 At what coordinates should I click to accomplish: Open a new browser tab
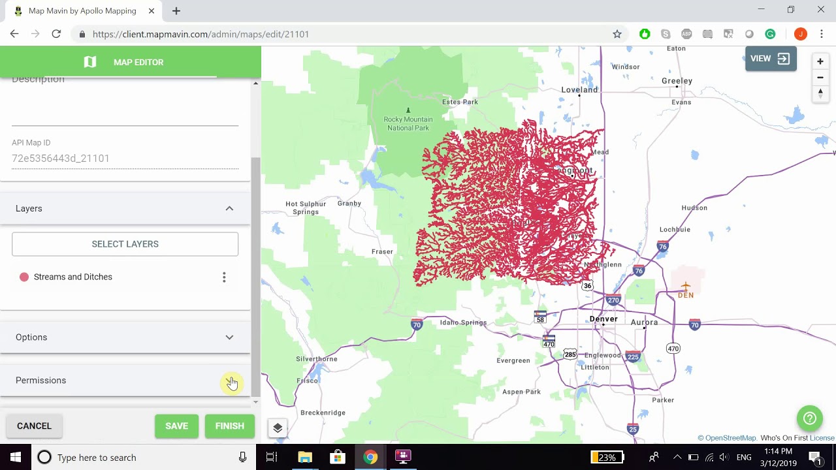(x=176, y=11)
